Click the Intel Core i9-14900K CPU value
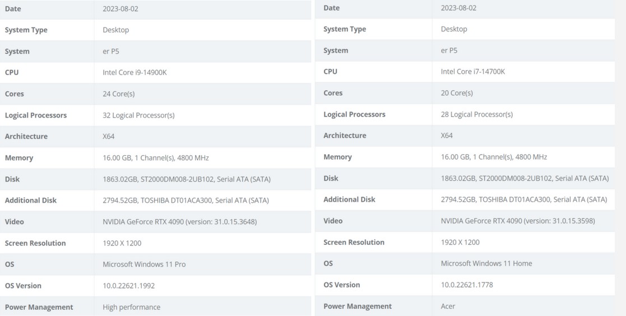 point(135,72)
